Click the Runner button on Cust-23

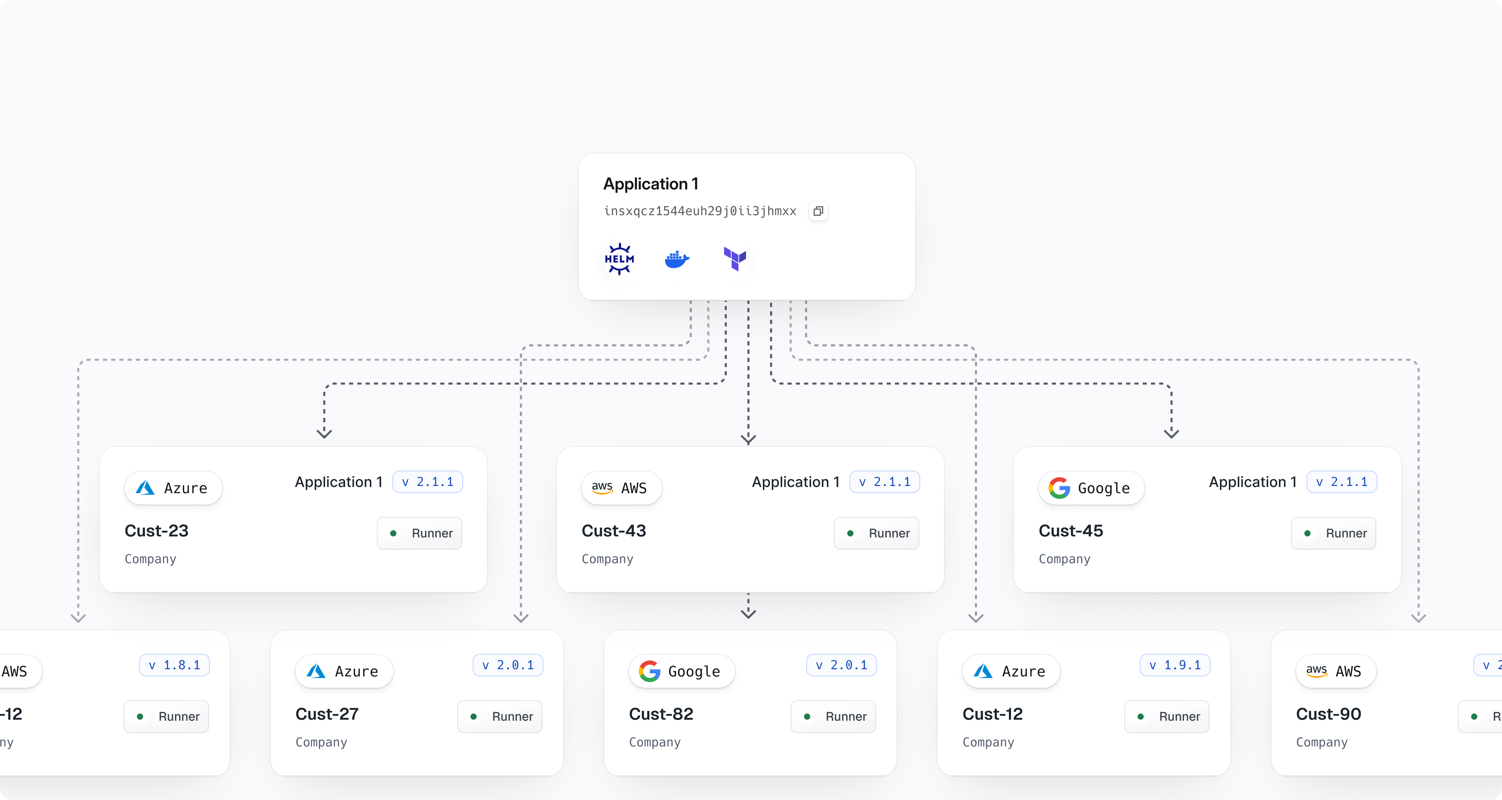tap(419, 533)
